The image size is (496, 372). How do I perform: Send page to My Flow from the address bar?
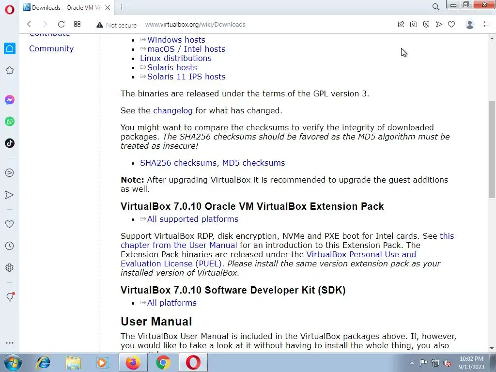pos(439,24)
